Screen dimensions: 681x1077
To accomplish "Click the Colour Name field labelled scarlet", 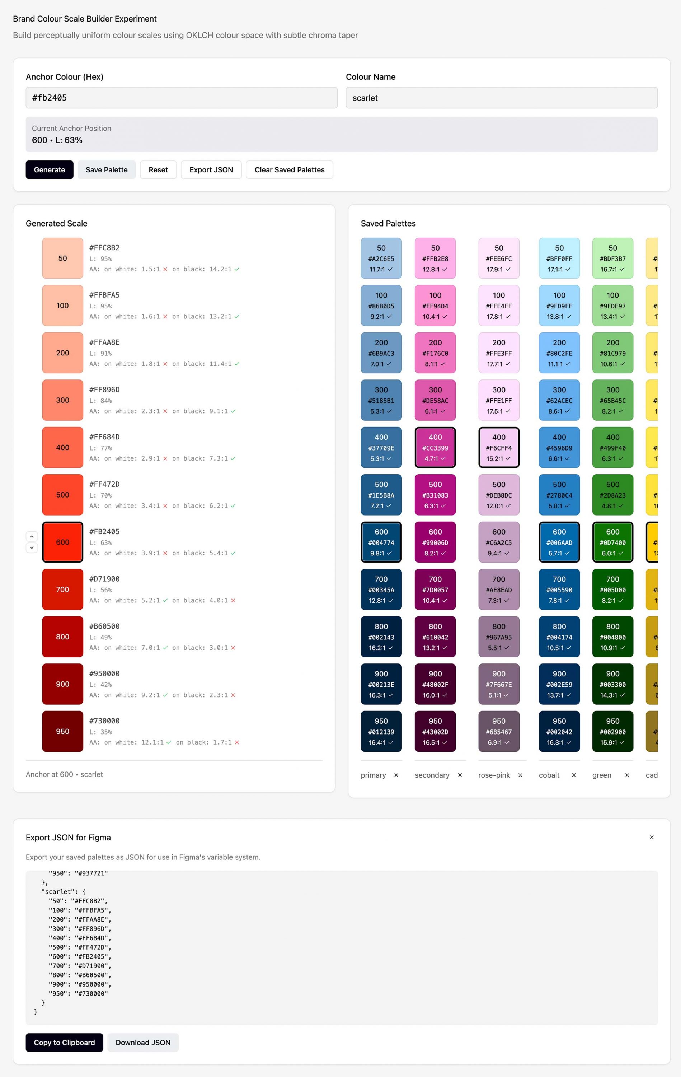I will 501,98.
